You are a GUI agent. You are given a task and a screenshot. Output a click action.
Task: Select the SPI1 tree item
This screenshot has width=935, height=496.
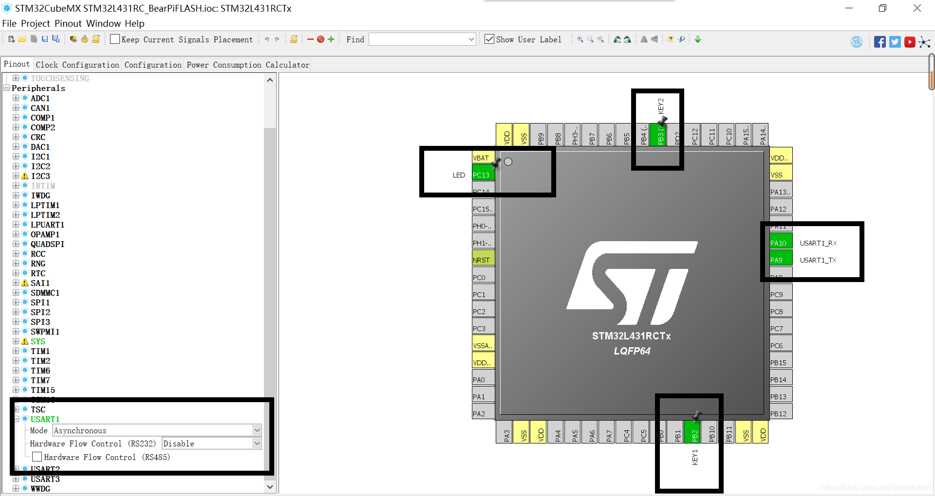[40, 302]
